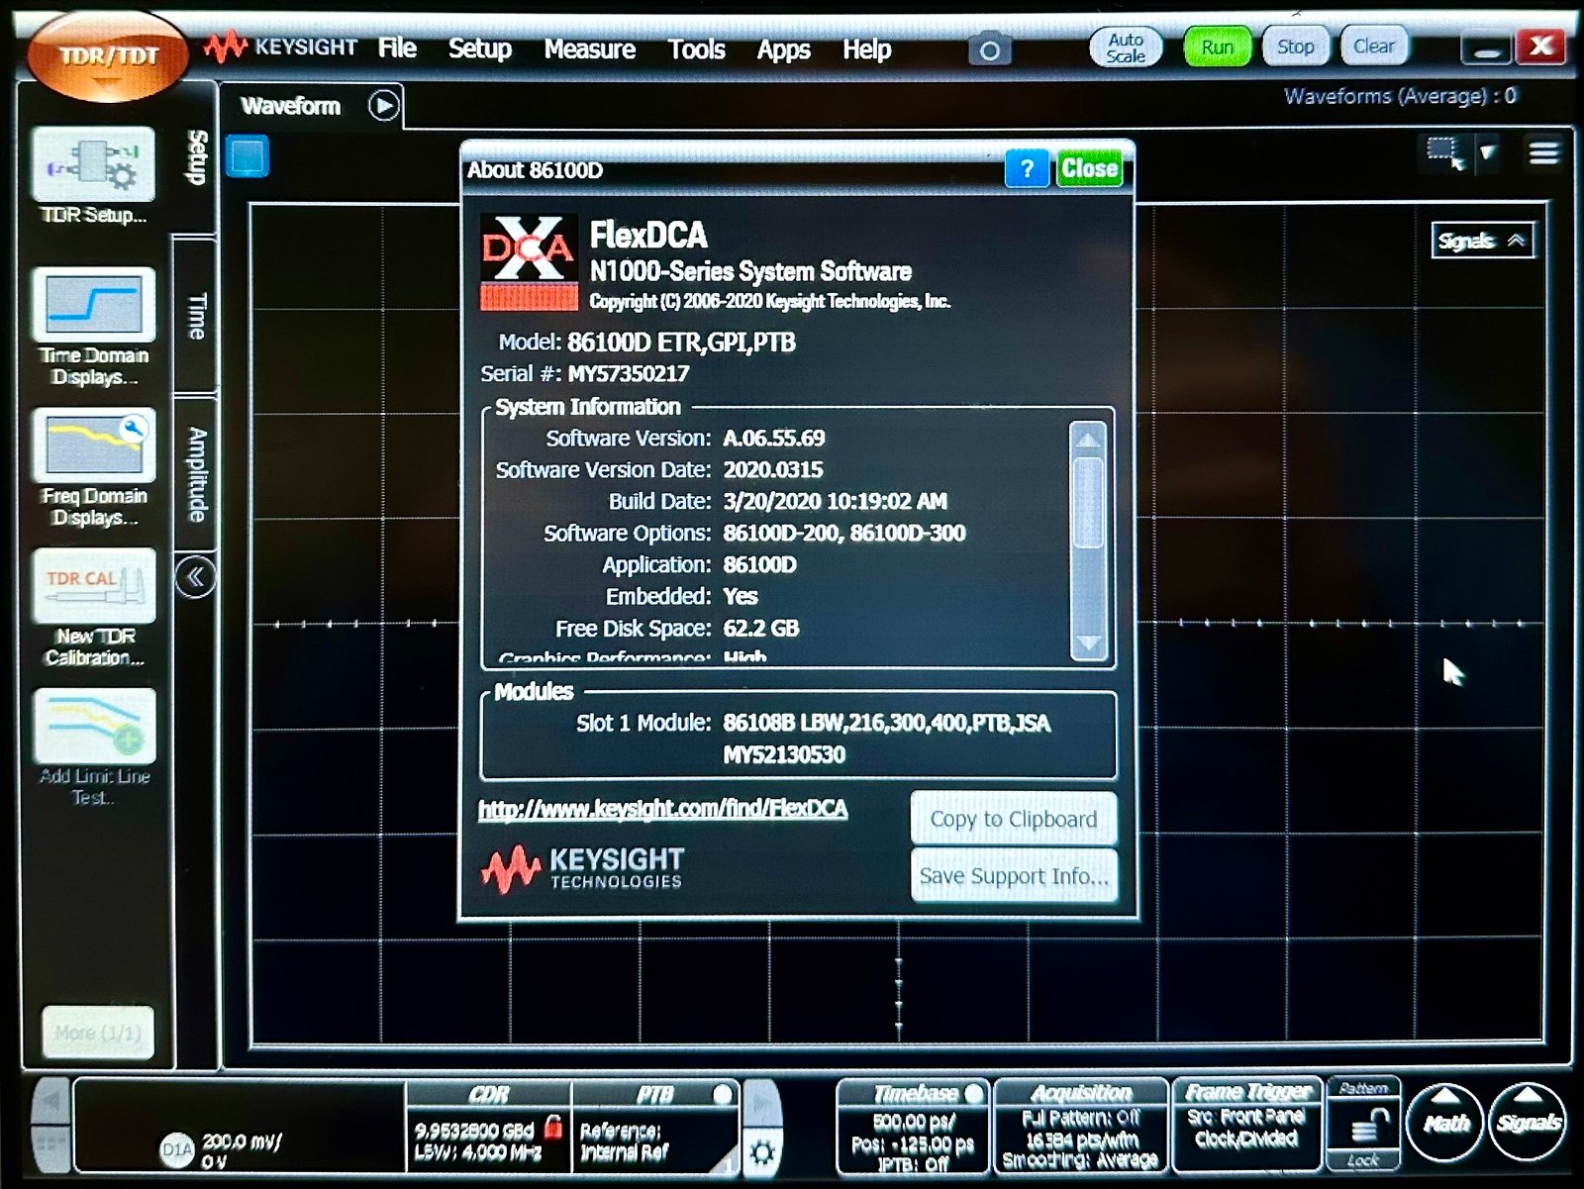1584x1189 pixels.
Task: Open the dropdown arrow beside zoom selection
Action: pyautogui.click(x=1487, y=152)
